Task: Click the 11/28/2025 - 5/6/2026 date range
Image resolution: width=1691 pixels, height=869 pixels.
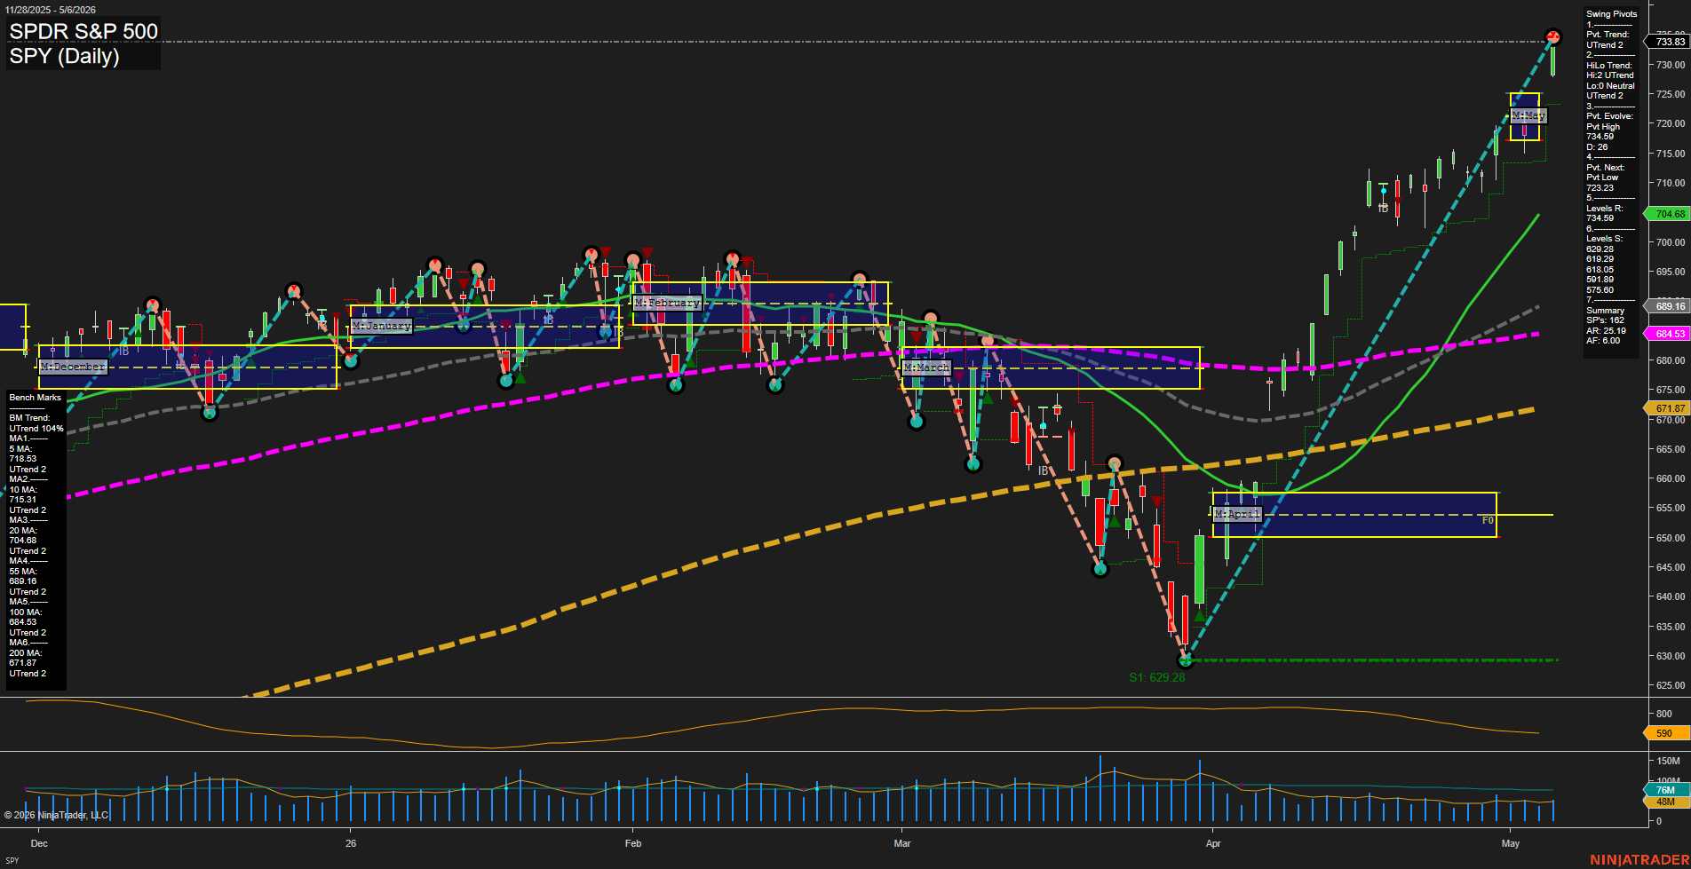Action: point(50,10)
